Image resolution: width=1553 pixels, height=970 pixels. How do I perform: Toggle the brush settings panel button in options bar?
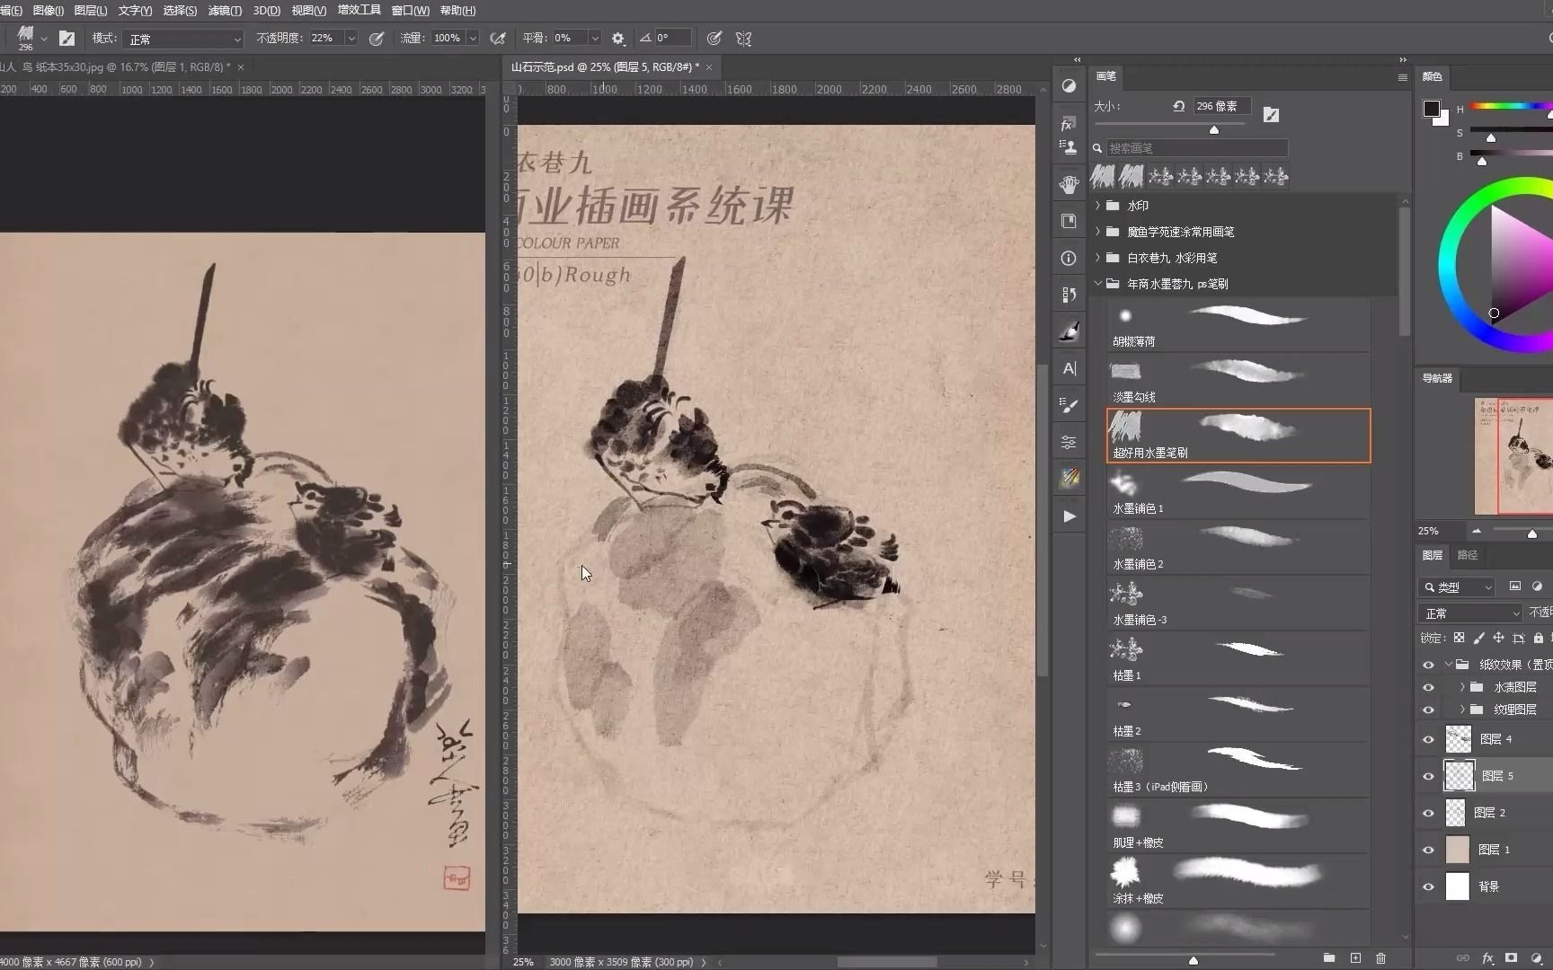pos(67,39)
